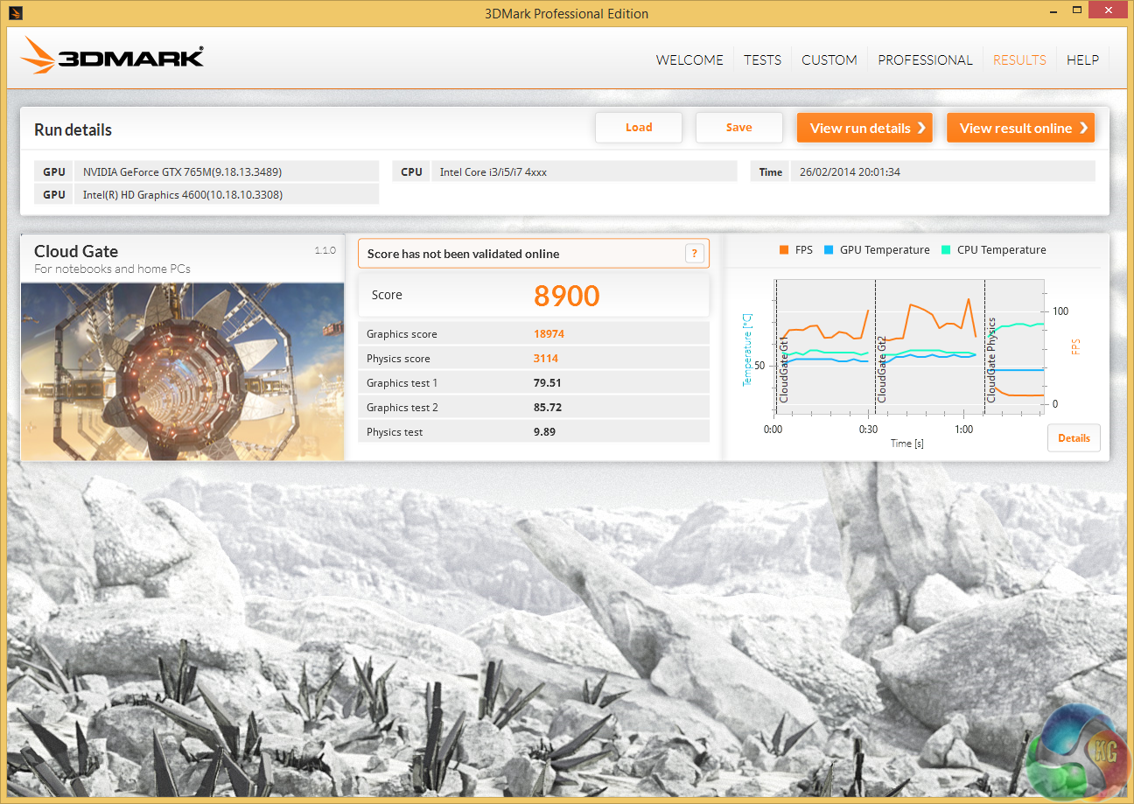Click the Run details heading
The height and width of the screenshot is (804, 1134).
[73, 130]
